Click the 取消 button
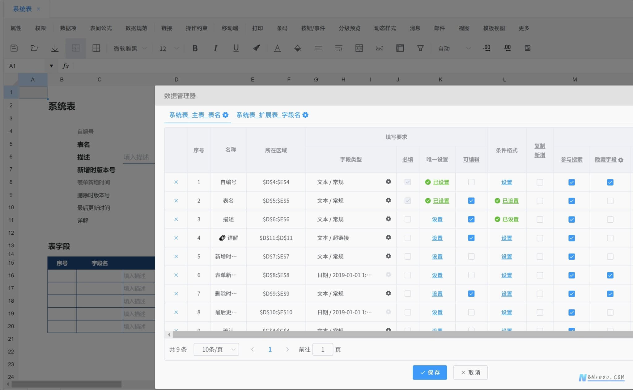Screen dimensions: 633x390 point(470,372)
